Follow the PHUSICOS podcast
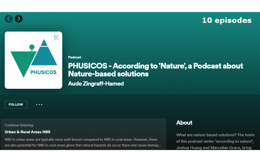Viewport: 260px width, 162px height. point(16,104)
